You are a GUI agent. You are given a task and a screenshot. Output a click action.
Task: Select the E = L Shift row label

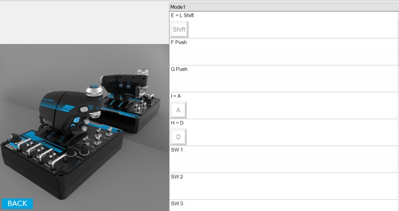click(182, 15)
